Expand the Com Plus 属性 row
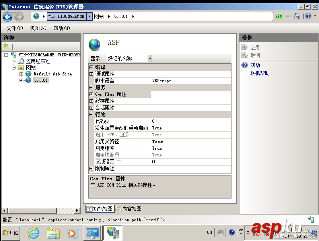 pos(91,94)
